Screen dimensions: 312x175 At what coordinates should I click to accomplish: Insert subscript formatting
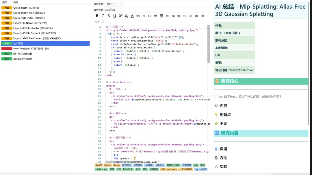coord(126,16)
